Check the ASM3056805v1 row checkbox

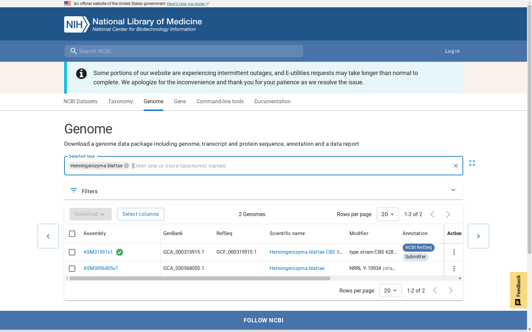(72, 268)
